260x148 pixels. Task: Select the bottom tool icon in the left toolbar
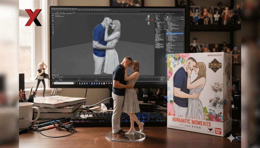(x=53, y=35)
